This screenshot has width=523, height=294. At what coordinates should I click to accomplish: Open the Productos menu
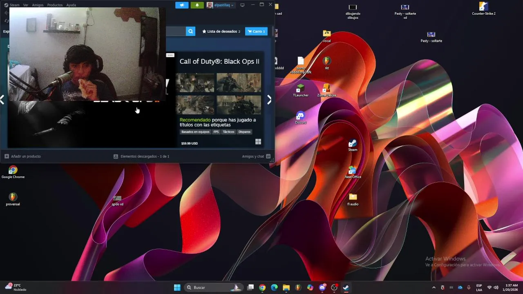(x=55, y=5)
